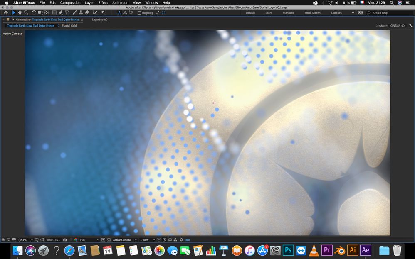Open the composition navigator arrow
415x259 pixels.
coord(58,26)
